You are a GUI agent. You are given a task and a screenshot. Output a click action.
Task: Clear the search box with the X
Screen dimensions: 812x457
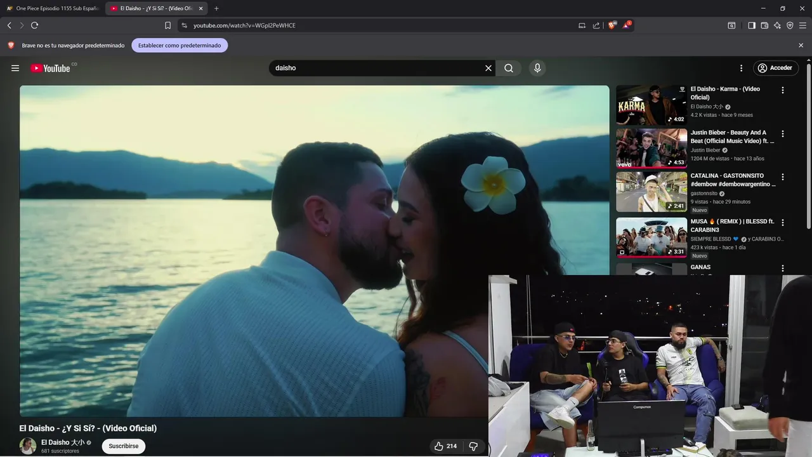[x=488, y=68]
